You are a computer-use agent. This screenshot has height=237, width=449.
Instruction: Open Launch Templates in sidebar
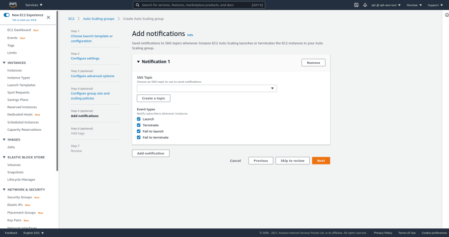click(x=21, y=85)
